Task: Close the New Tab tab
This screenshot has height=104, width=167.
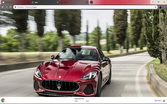Action: click(x=87, y=2)
